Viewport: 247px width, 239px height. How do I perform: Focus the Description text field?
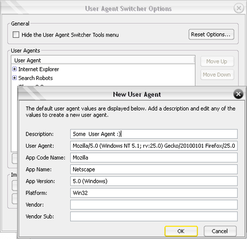point(154,134)
